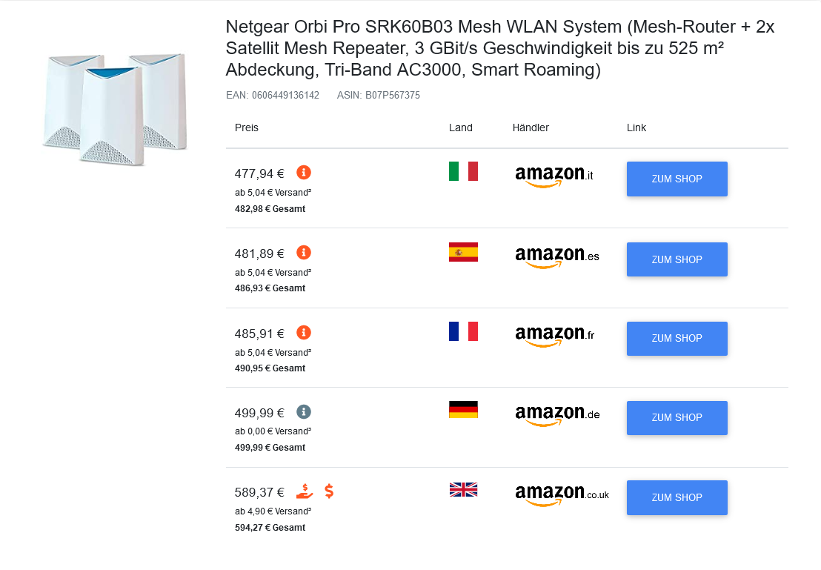Go to amazon.fr with Zum Shop button
The image size is (821, 570).
677,338
